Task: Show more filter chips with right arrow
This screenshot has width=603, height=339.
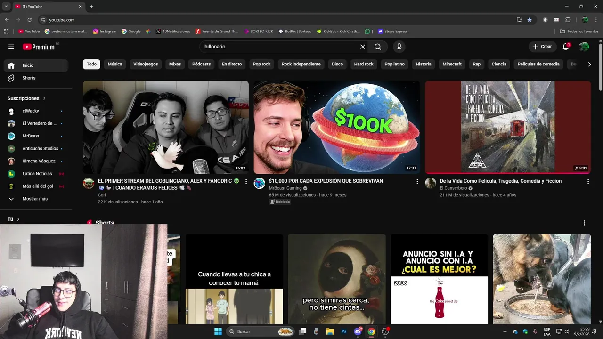Action: 589,64
